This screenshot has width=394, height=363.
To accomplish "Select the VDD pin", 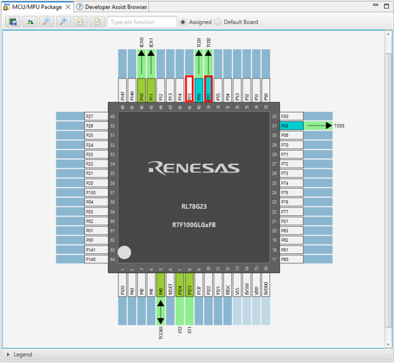I will tap(256, 285).
